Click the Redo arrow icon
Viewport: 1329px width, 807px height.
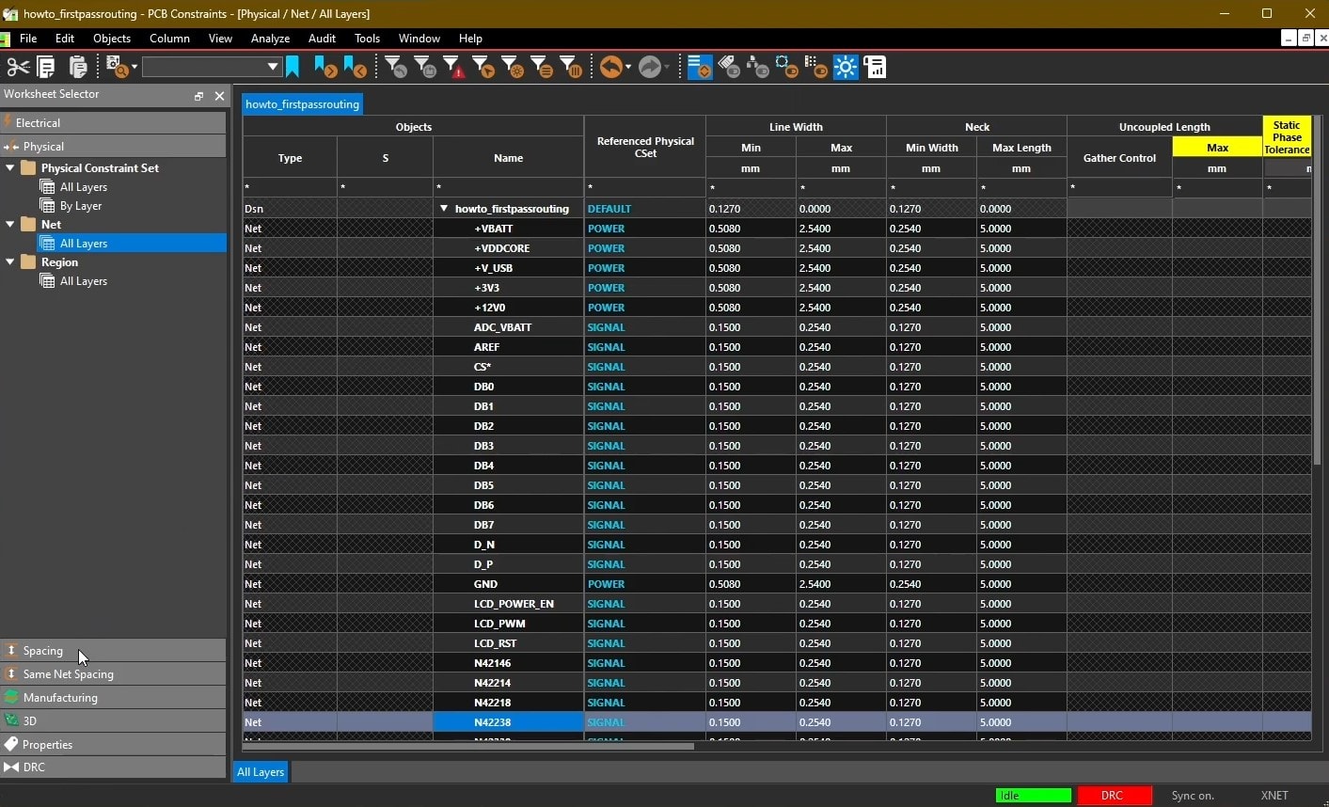click(650, 67)
